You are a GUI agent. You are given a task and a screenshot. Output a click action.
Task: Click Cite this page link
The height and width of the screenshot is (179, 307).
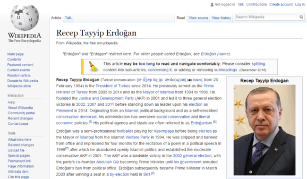pyautogui.click(x=18, y=177)
